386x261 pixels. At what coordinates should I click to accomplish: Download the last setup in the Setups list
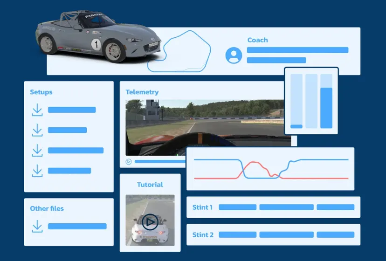[37, 171]
